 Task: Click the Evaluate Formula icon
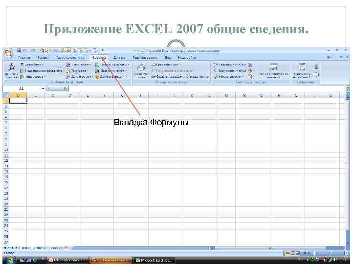click(250, 77)
